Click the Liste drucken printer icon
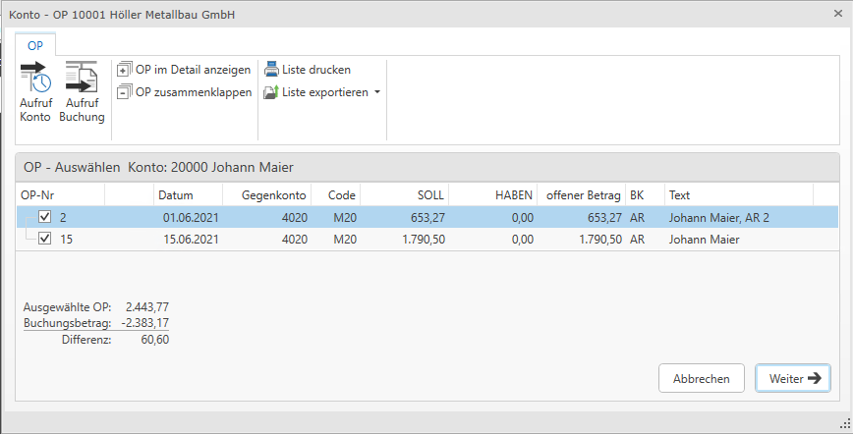This screenshot has height=434, width=853. tap(271, 70)
